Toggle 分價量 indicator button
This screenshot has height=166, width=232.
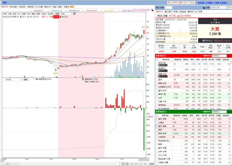pyautogui.click(x=57, y=14)
